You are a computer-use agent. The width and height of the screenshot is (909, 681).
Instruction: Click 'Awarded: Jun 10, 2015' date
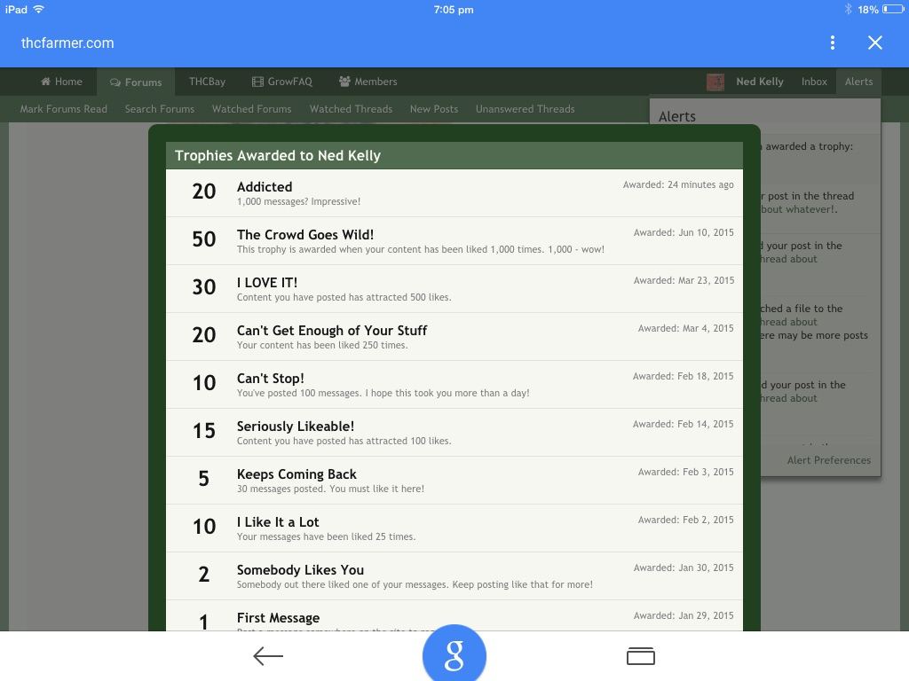pyautogui.click(x=684, y=233)
